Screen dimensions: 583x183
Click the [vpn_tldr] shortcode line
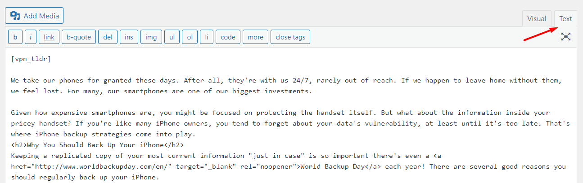(31, 59)
